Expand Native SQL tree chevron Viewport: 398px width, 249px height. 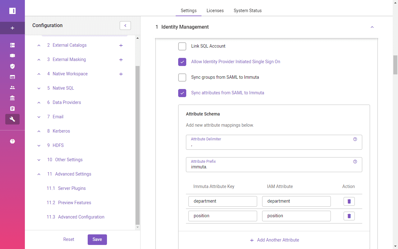coord(39,88)
